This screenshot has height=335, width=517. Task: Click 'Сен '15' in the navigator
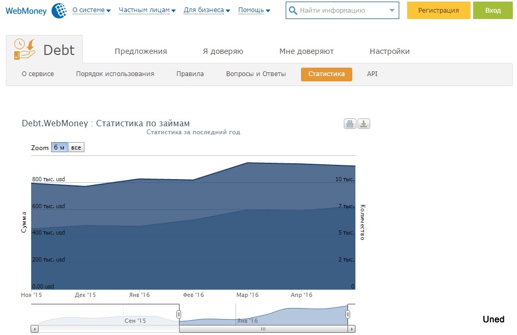click(135, 321)
